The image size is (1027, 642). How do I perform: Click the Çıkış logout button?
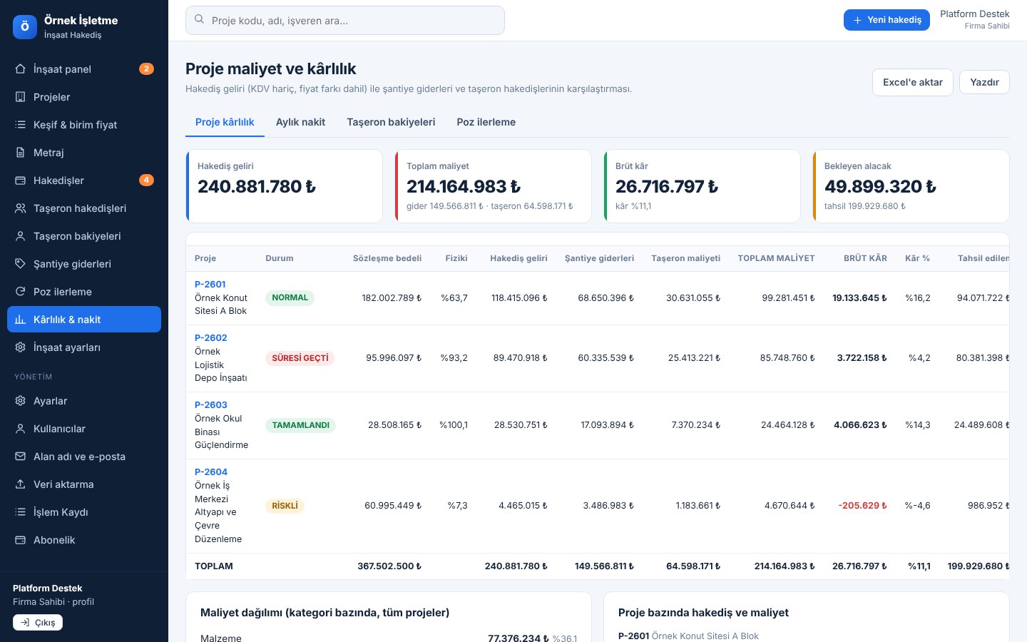tap(38, 623)
